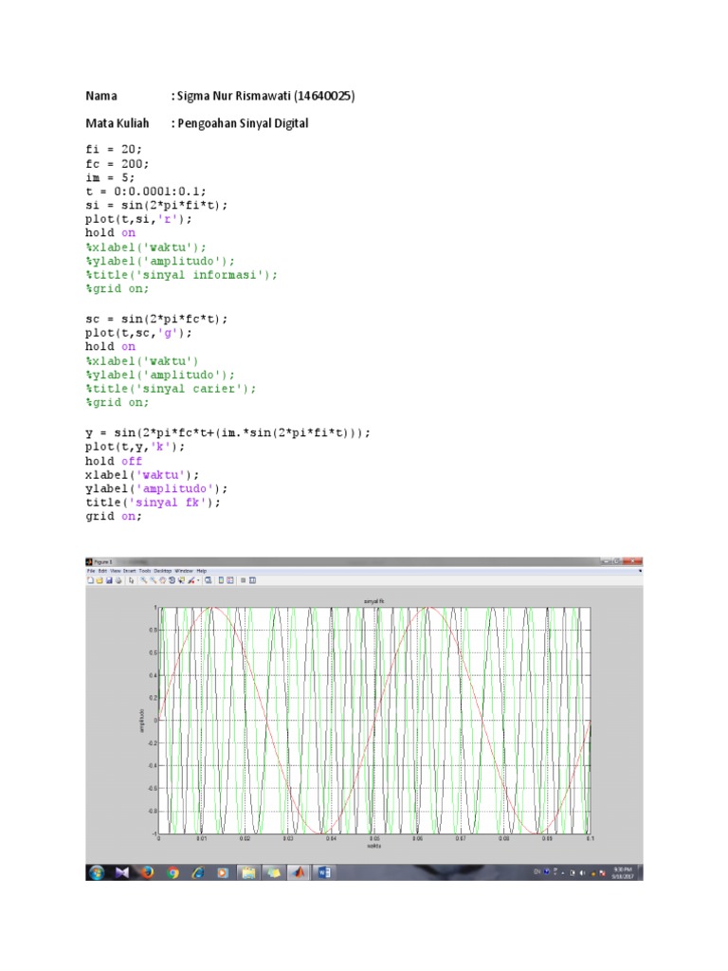
Task: Open Firefox from the taskbar
Action: click(x=147, y=872)
